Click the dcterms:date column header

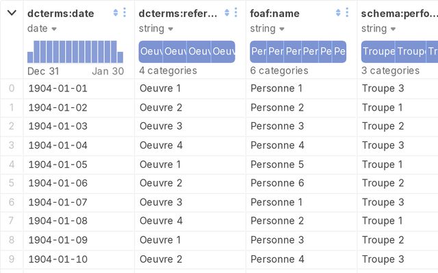(60, 12)
